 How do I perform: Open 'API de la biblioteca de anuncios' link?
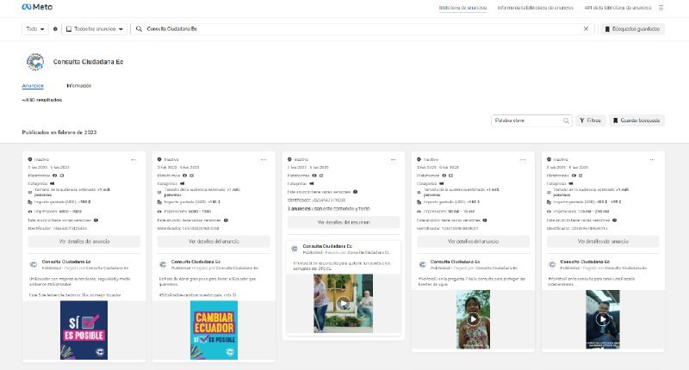618,8
